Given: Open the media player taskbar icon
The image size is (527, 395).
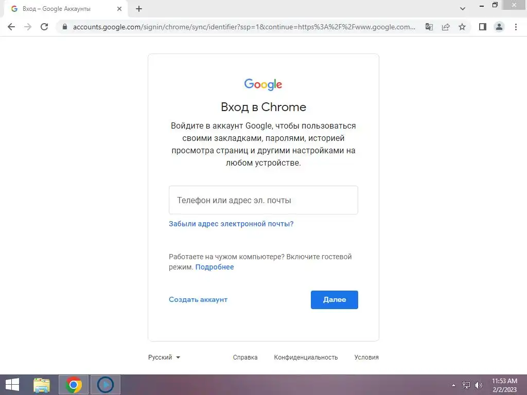Looking at the screenshot, I should pos(106,385).
